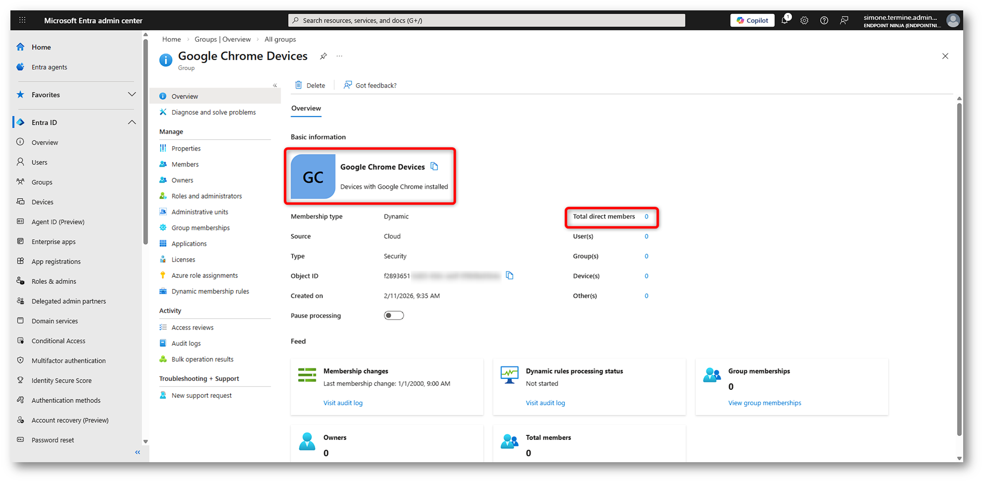
Task: Delete the group with the Delete button
Action: click(x=310, y=85)
